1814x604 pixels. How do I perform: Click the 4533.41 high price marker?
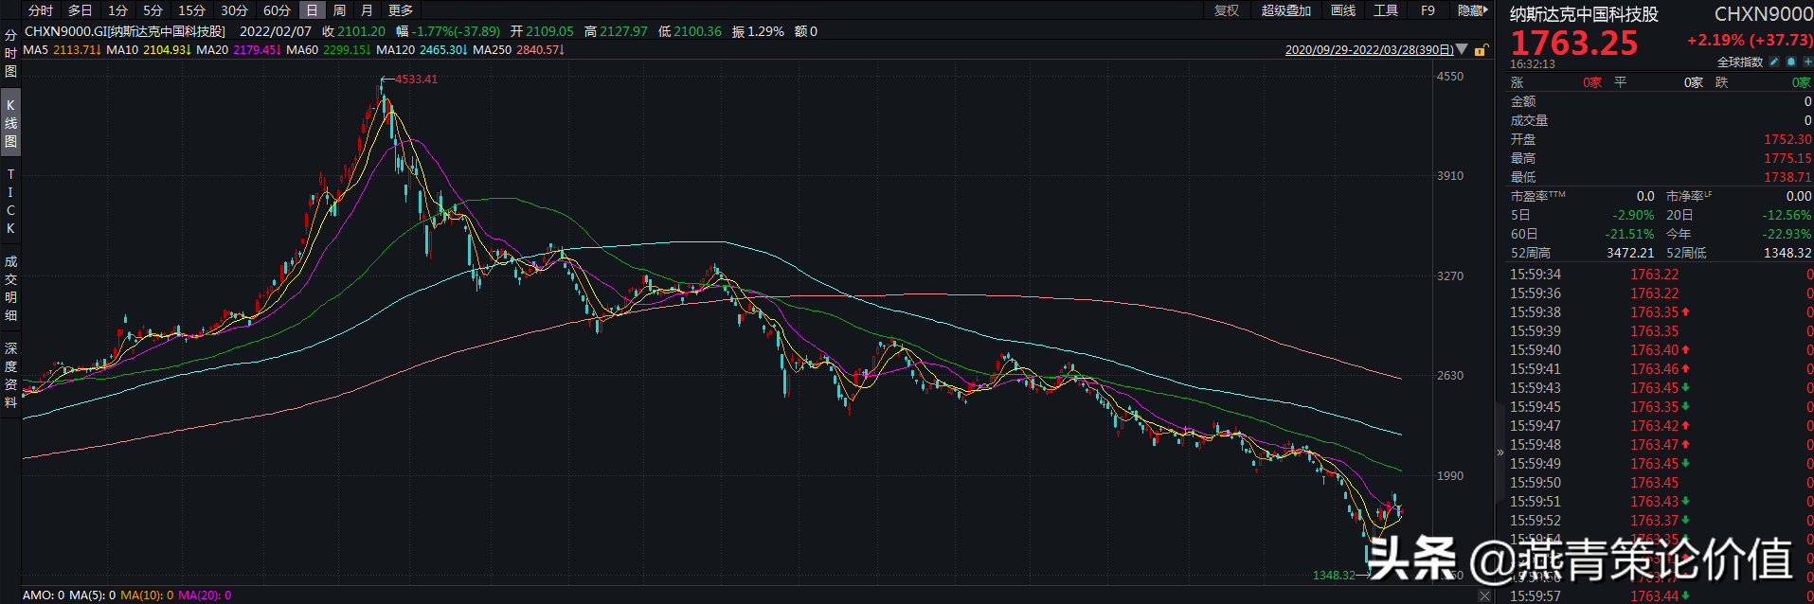(x=416, y=80)
